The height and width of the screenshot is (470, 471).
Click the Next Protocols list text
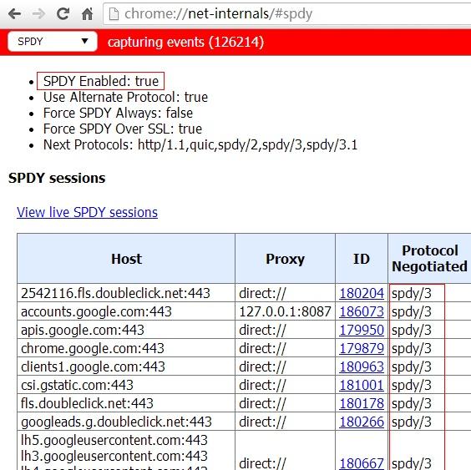pos(200,144)
